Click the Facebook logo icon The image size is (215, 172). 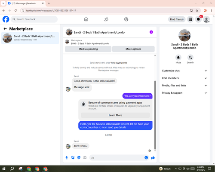6,19
